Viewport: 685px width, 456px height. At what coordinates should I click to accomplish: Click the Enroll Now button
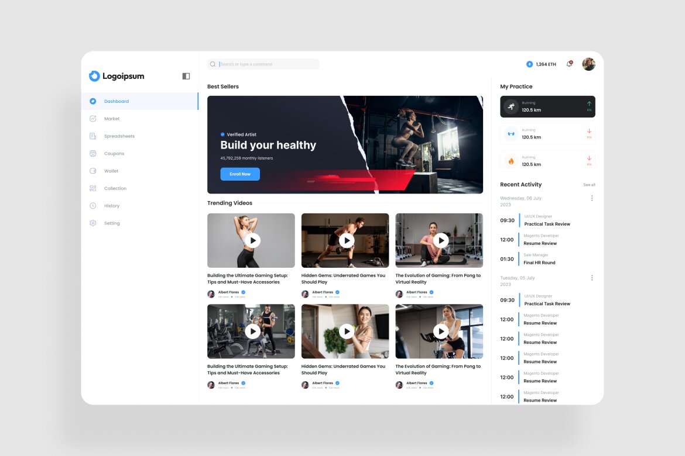(239, 174)
